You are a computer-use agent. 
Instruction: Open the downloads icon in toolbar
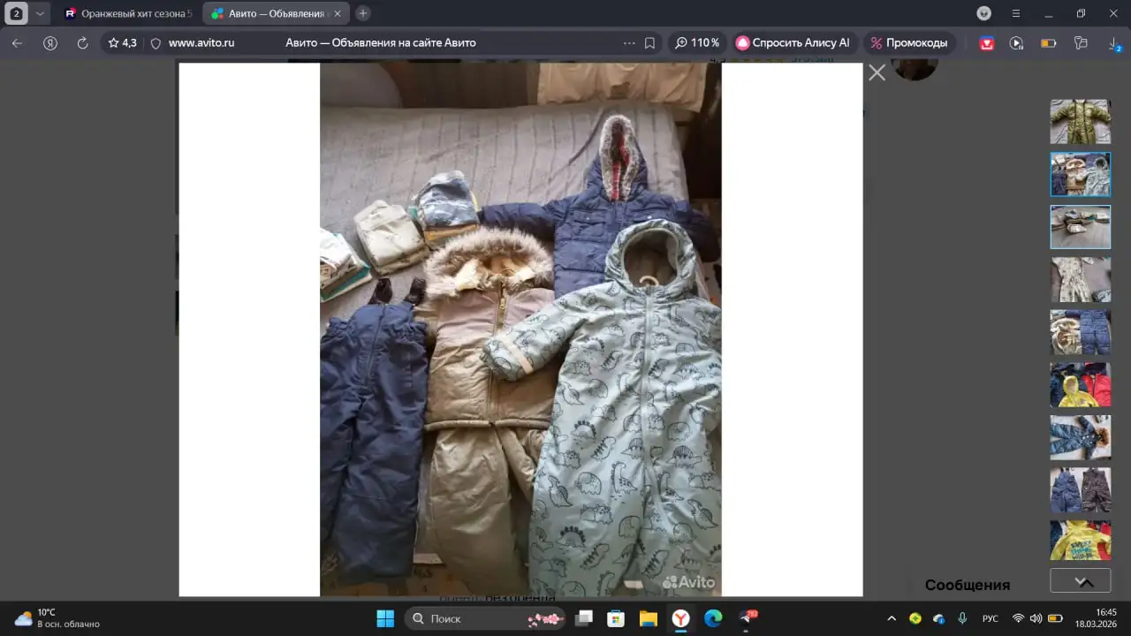pos(1114,42)
